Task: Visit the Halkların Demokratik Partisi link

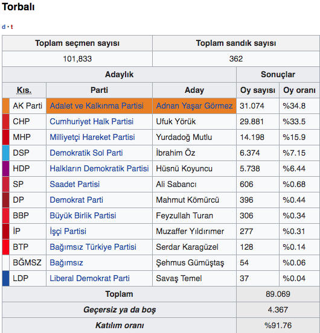Action: [99, 169]
